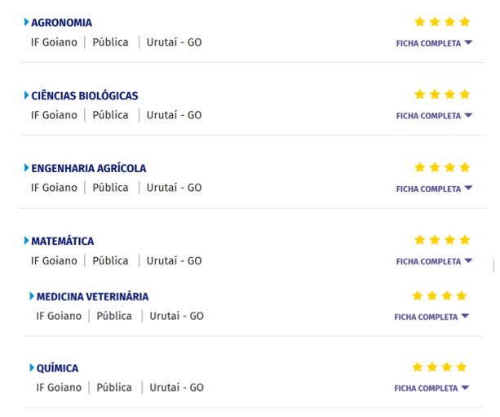The width and height of the screenshot is (500, 417).
Task: Click the star rating for Química
Action: tap(439, 367)
